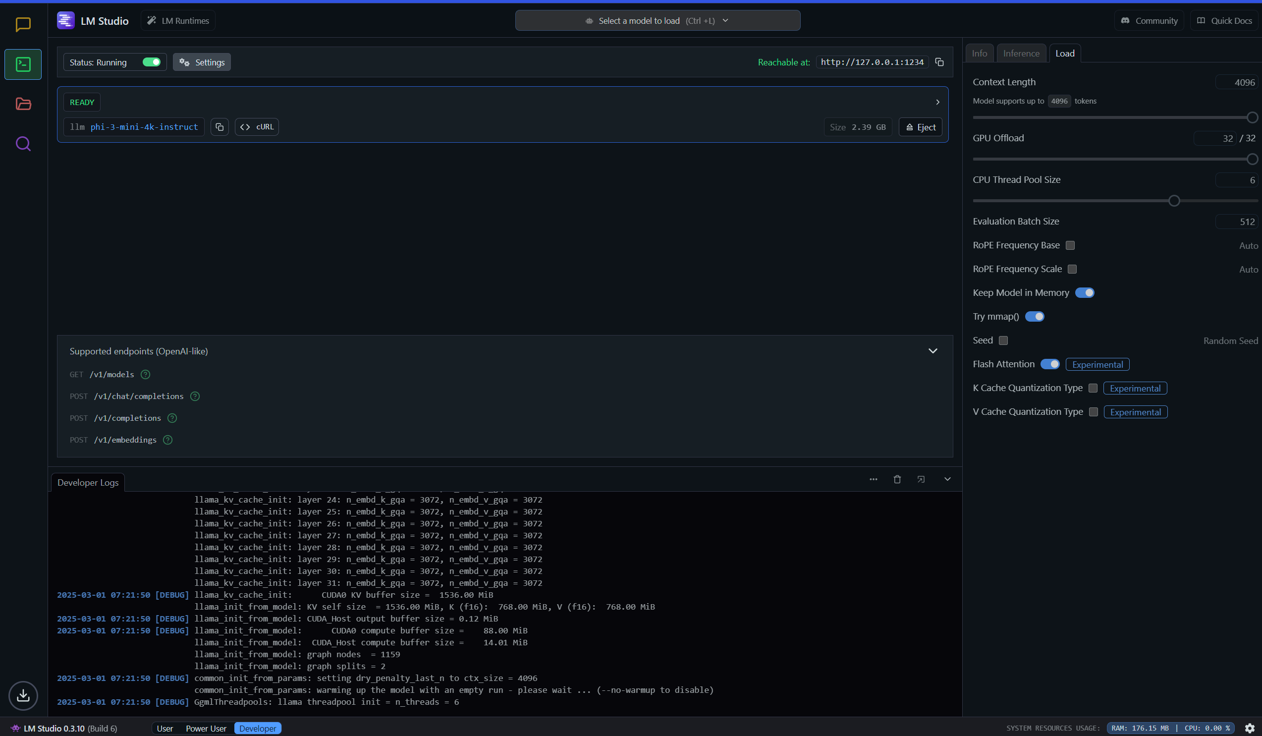Viewport: 1262px width, 736px height.
Task: Enable the Seed checkbox
Action: pyautogui.click(x=1003, y=340)
